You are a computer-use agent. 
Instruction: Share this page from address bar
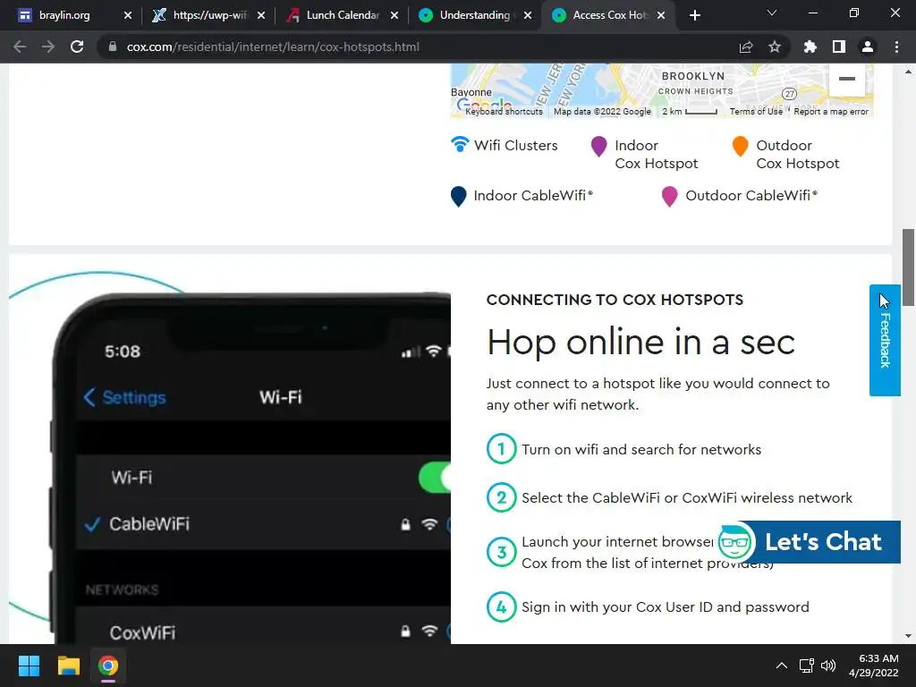point(746,47)
